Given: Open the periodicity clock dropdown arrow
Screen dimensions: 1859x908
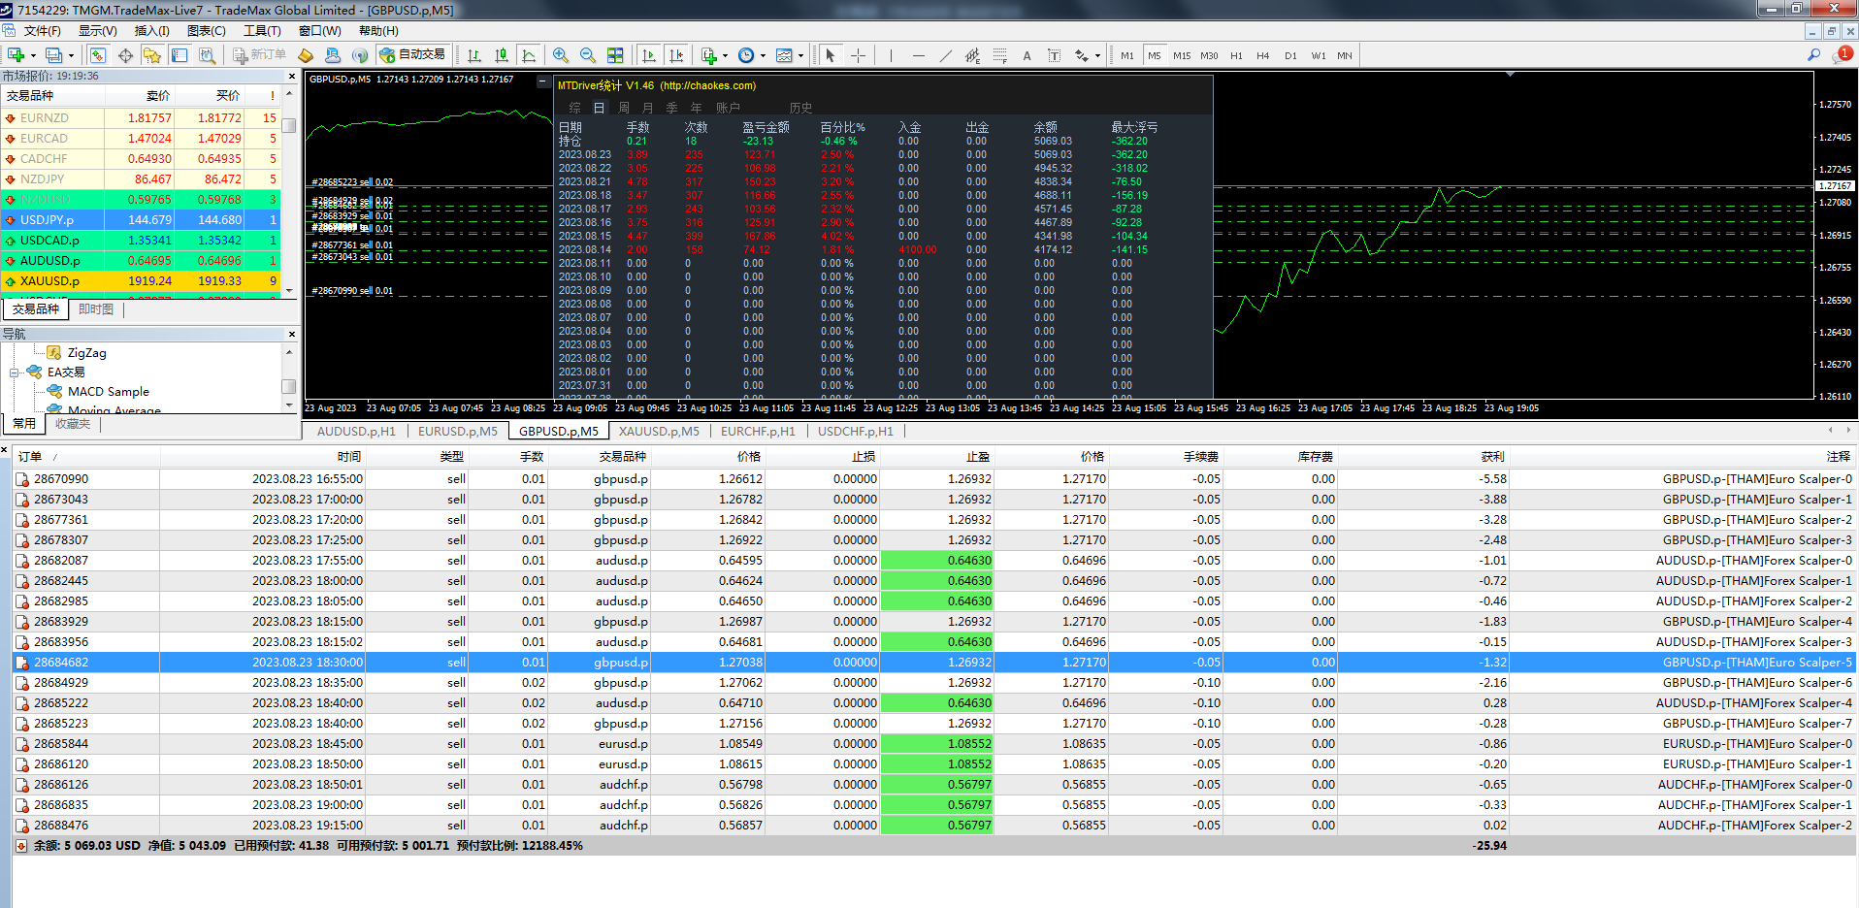Looking at the screenshot, I should [763, 55].
